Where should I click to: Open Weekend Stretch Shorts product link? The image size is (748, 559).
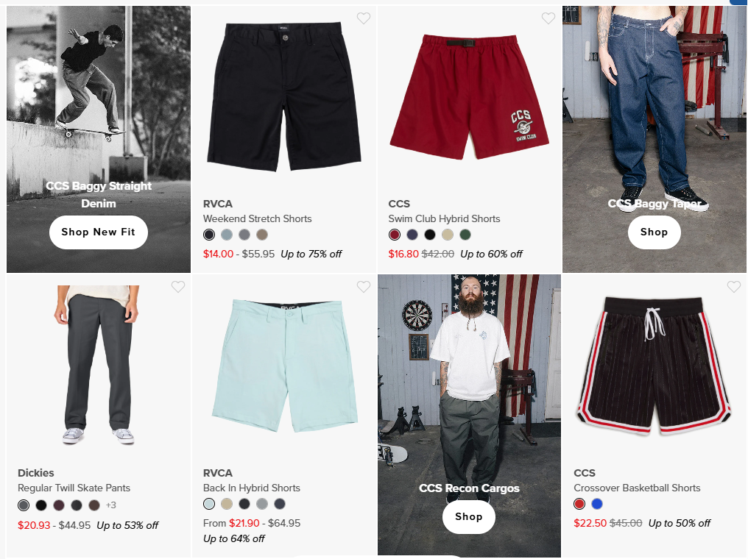pyautogui.click(x=257, y=218)
